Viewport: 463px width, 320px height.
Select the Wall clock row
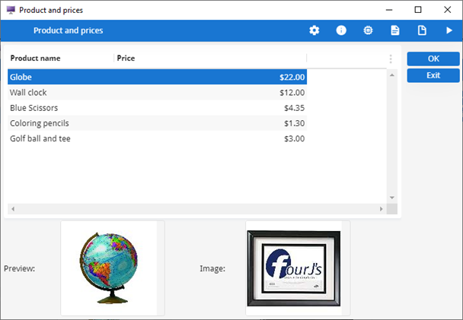[x=157, y=93]
